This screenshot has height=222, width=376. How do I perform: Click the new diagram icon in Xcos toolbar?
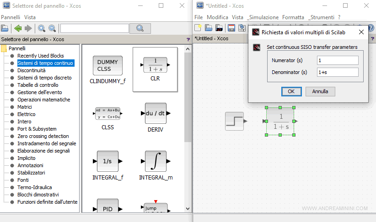198,28
